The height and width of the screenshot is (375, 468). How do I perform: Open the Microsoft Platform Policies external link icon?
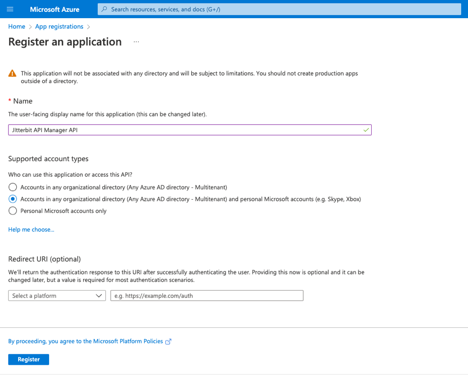point(168,342)
